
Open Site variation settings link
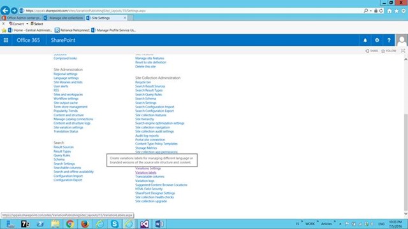click(68, 127)
